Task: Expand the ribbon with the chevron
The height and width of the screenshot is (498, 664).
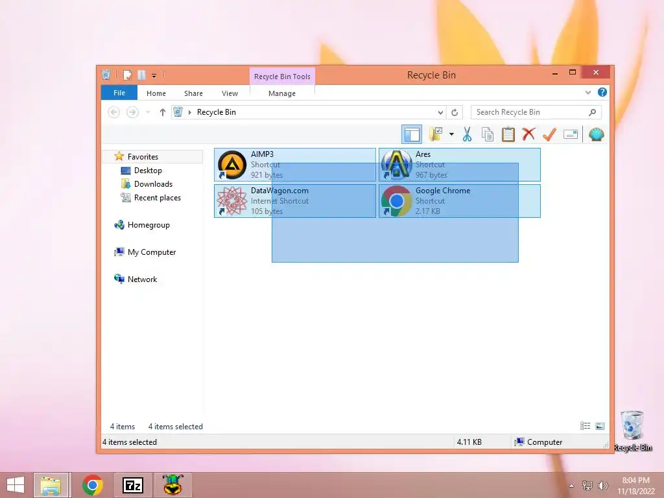Action: point(587,92)
